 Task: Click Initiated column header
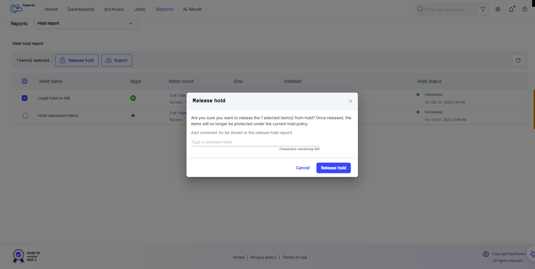pyautogui.click(x=293, y=81)
